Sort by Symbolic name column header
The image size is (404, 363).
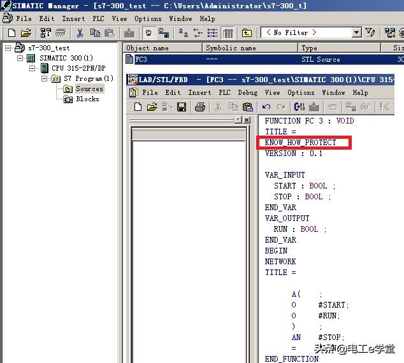click(x=250, y=48)
